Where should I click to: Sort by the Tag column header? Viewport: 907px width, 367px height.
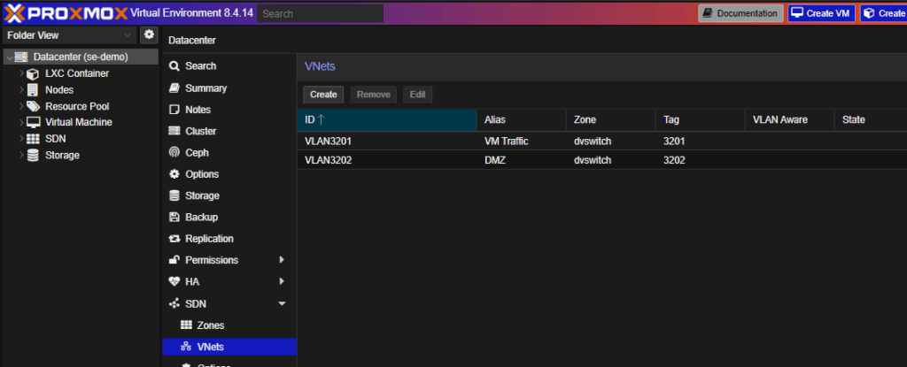coord(701,119)
